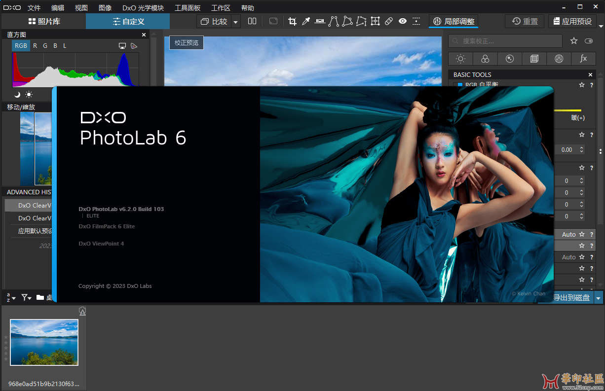
Task: Select the 8-point perspective tool
Action: pyautogui.click(x=361, y=21)
